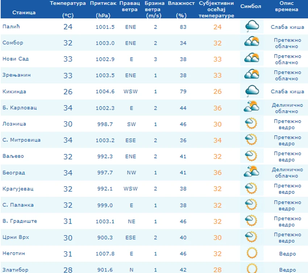Select the Крагујевац station name
The image size is (308, 273).
point(18,189)
